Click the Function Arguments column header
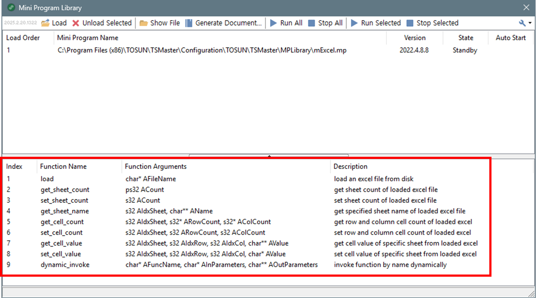This screenshot has width=536, height=298. [156, 167]
